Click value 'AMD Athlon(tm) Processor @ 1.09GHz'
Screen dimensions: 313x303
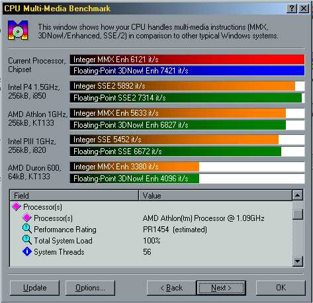pyautogui.click(x=203, y=218)
